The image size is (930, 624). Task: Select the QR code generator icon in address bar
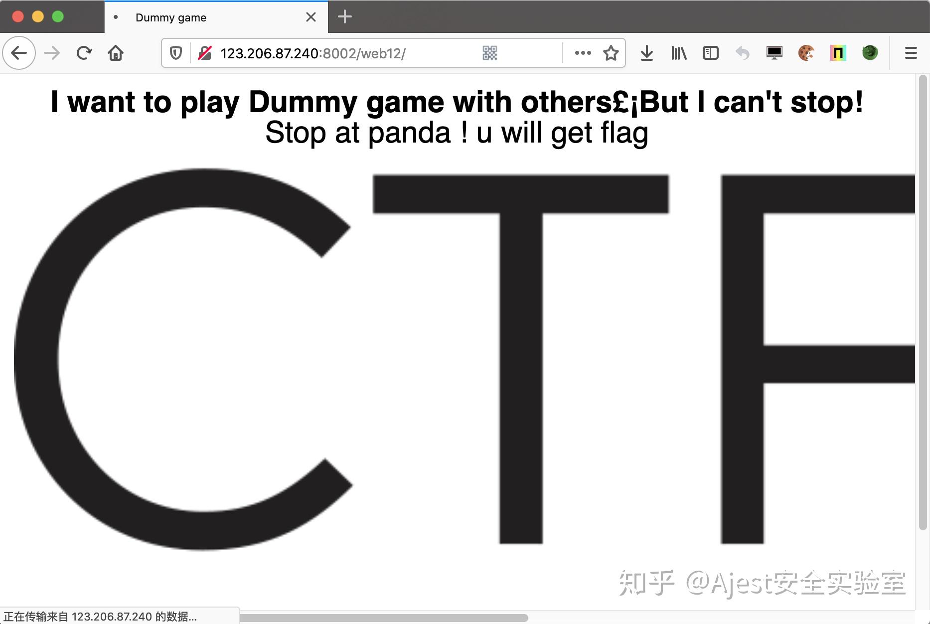tap(489, 53)
